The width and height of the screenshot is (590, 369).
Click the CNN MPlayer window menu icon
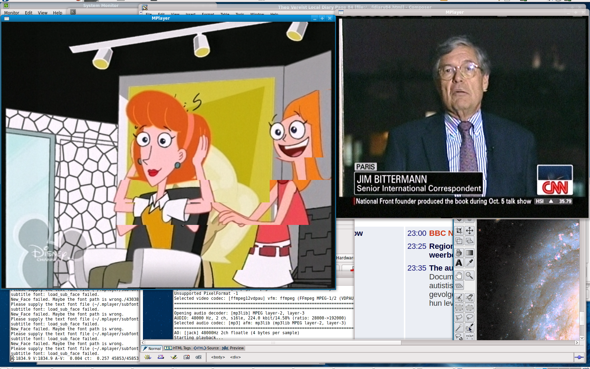point(341,12)
